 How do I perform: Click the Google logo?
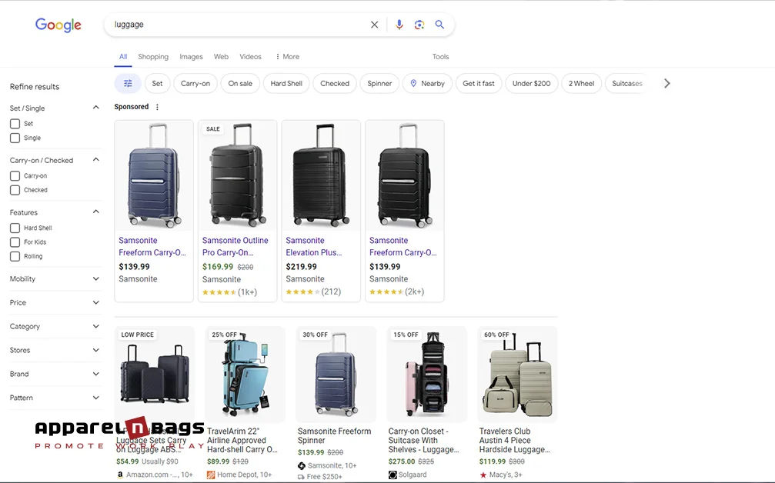[58, 25]
